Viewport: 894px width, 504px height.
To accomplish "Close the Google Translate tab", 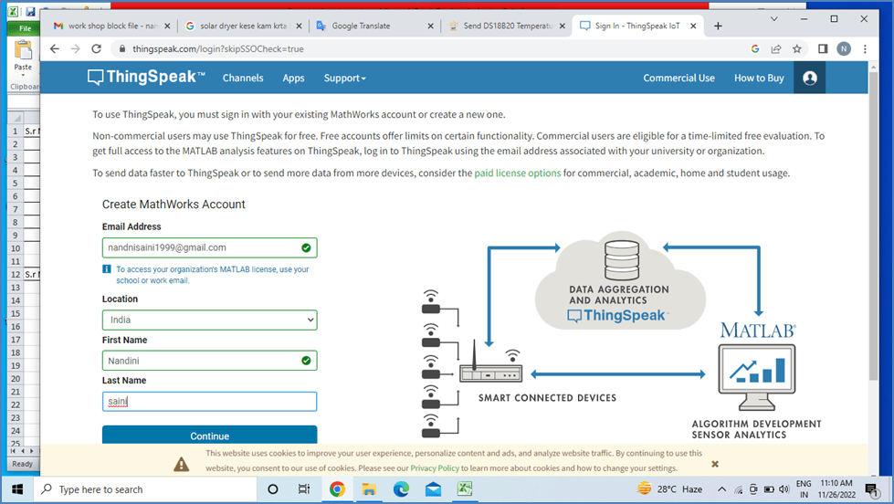I will [430, 26].
